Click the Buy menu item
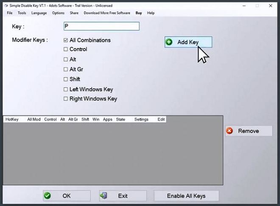The image size is (280, 206). (139, 13)
